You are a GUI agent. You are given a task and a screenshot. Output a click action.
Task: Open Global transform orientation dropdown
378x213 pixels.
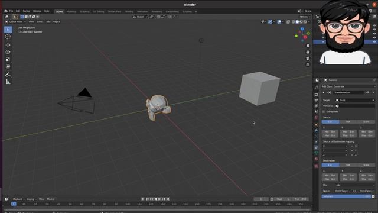tap(140, 17)
